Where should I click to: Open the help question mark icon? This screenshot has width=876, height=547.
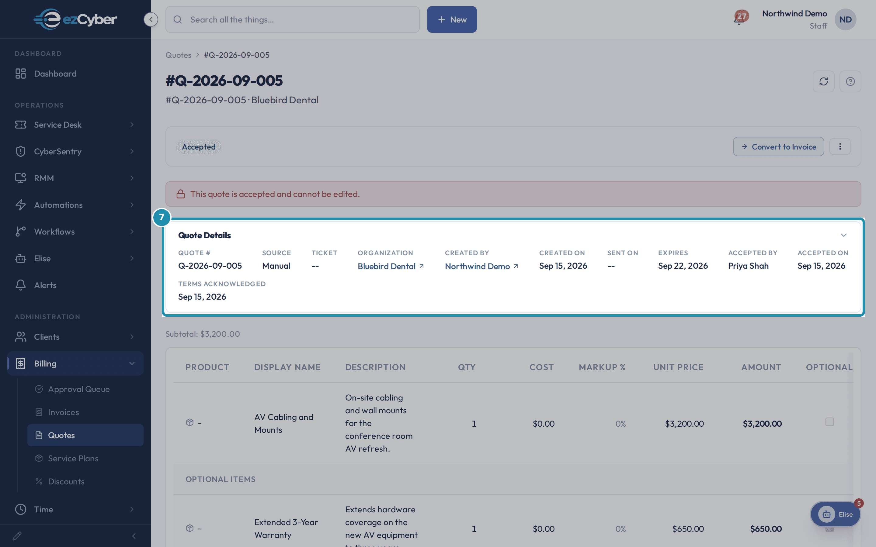point(850,81)
